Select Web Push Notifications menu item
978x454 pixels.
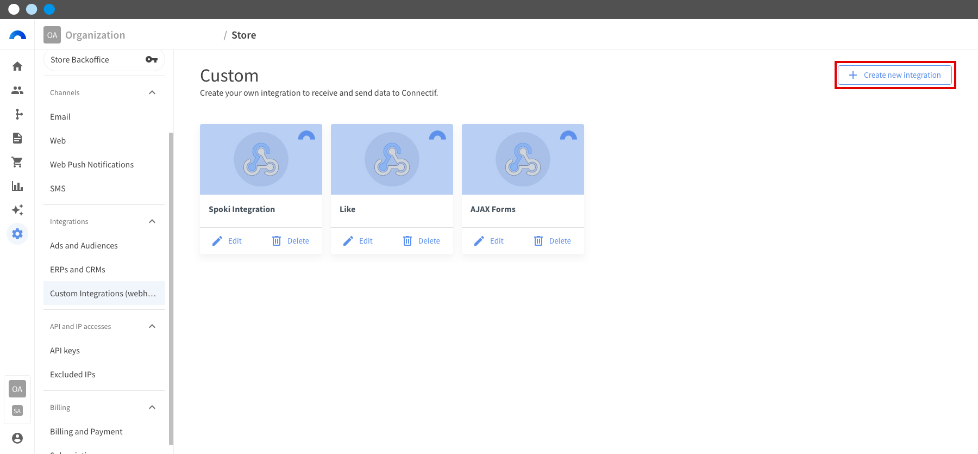(92, 165)
